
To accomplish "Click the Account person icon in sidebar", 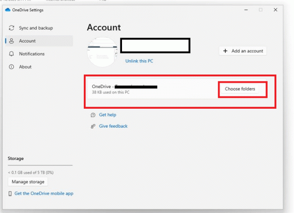I will coord(11,41).
